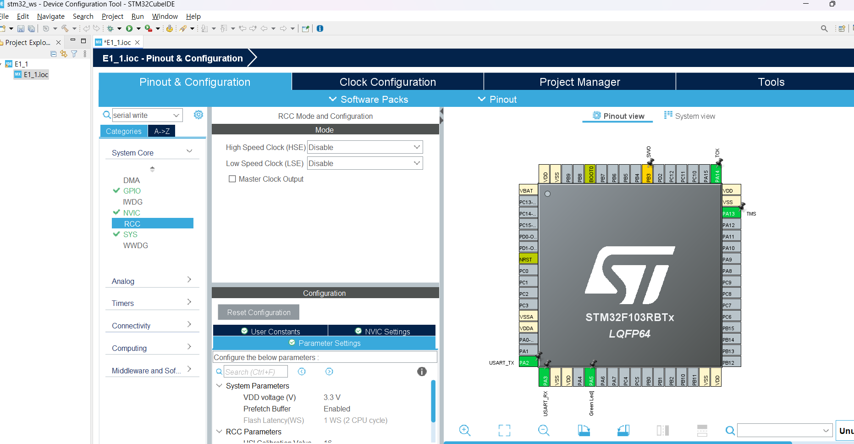Collapse the System Core category
This screenshot has height=444, width=854.
(189, 151)
